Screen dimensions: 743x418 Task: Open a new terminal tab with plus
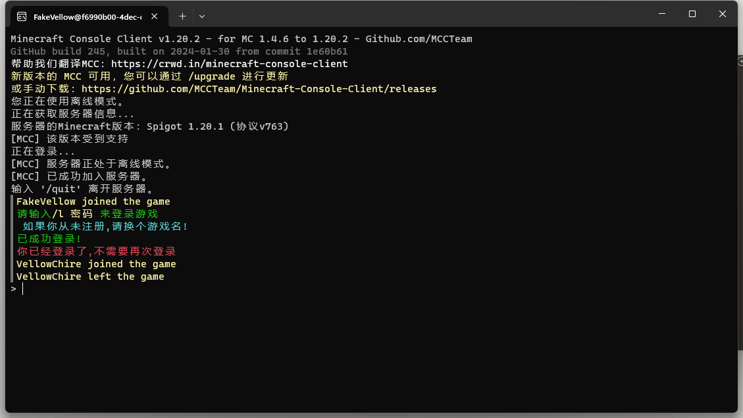click(182, 16)
